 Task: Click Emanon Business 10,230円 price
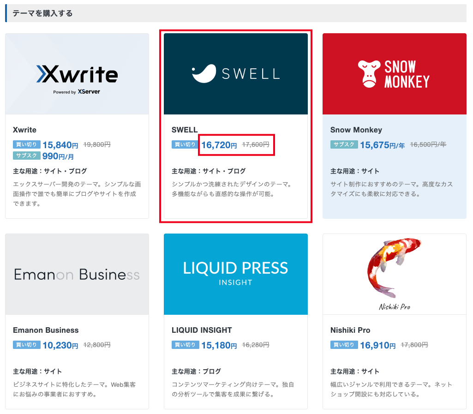[60, 345]
